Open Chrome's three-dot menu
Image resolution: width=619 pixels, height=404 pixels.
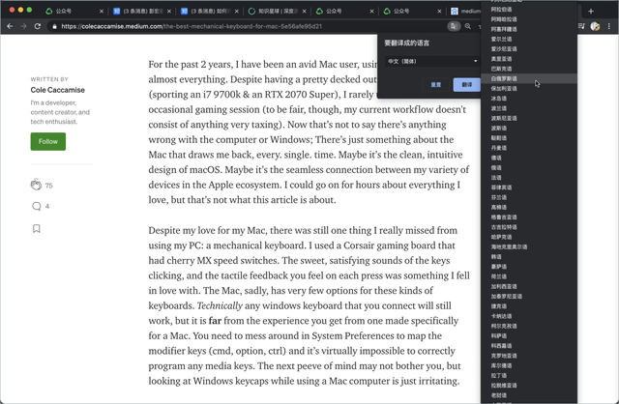point(609,26)
